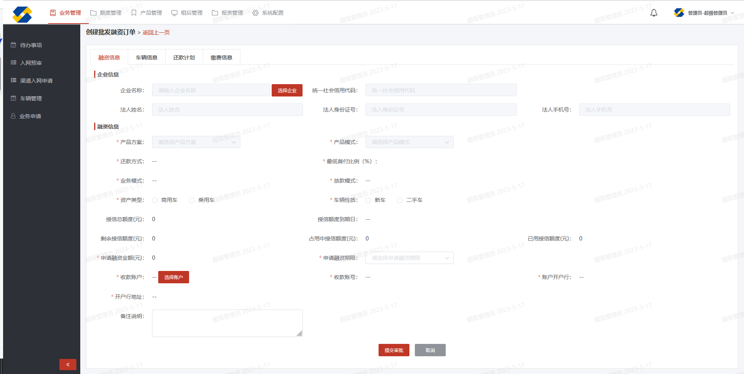Click the 选择企业 button
The height and width of the screenshot is (374, 744).
287,90
